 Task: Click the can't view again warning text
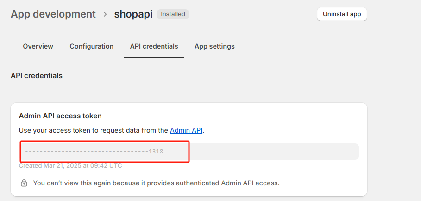[156, 183]
